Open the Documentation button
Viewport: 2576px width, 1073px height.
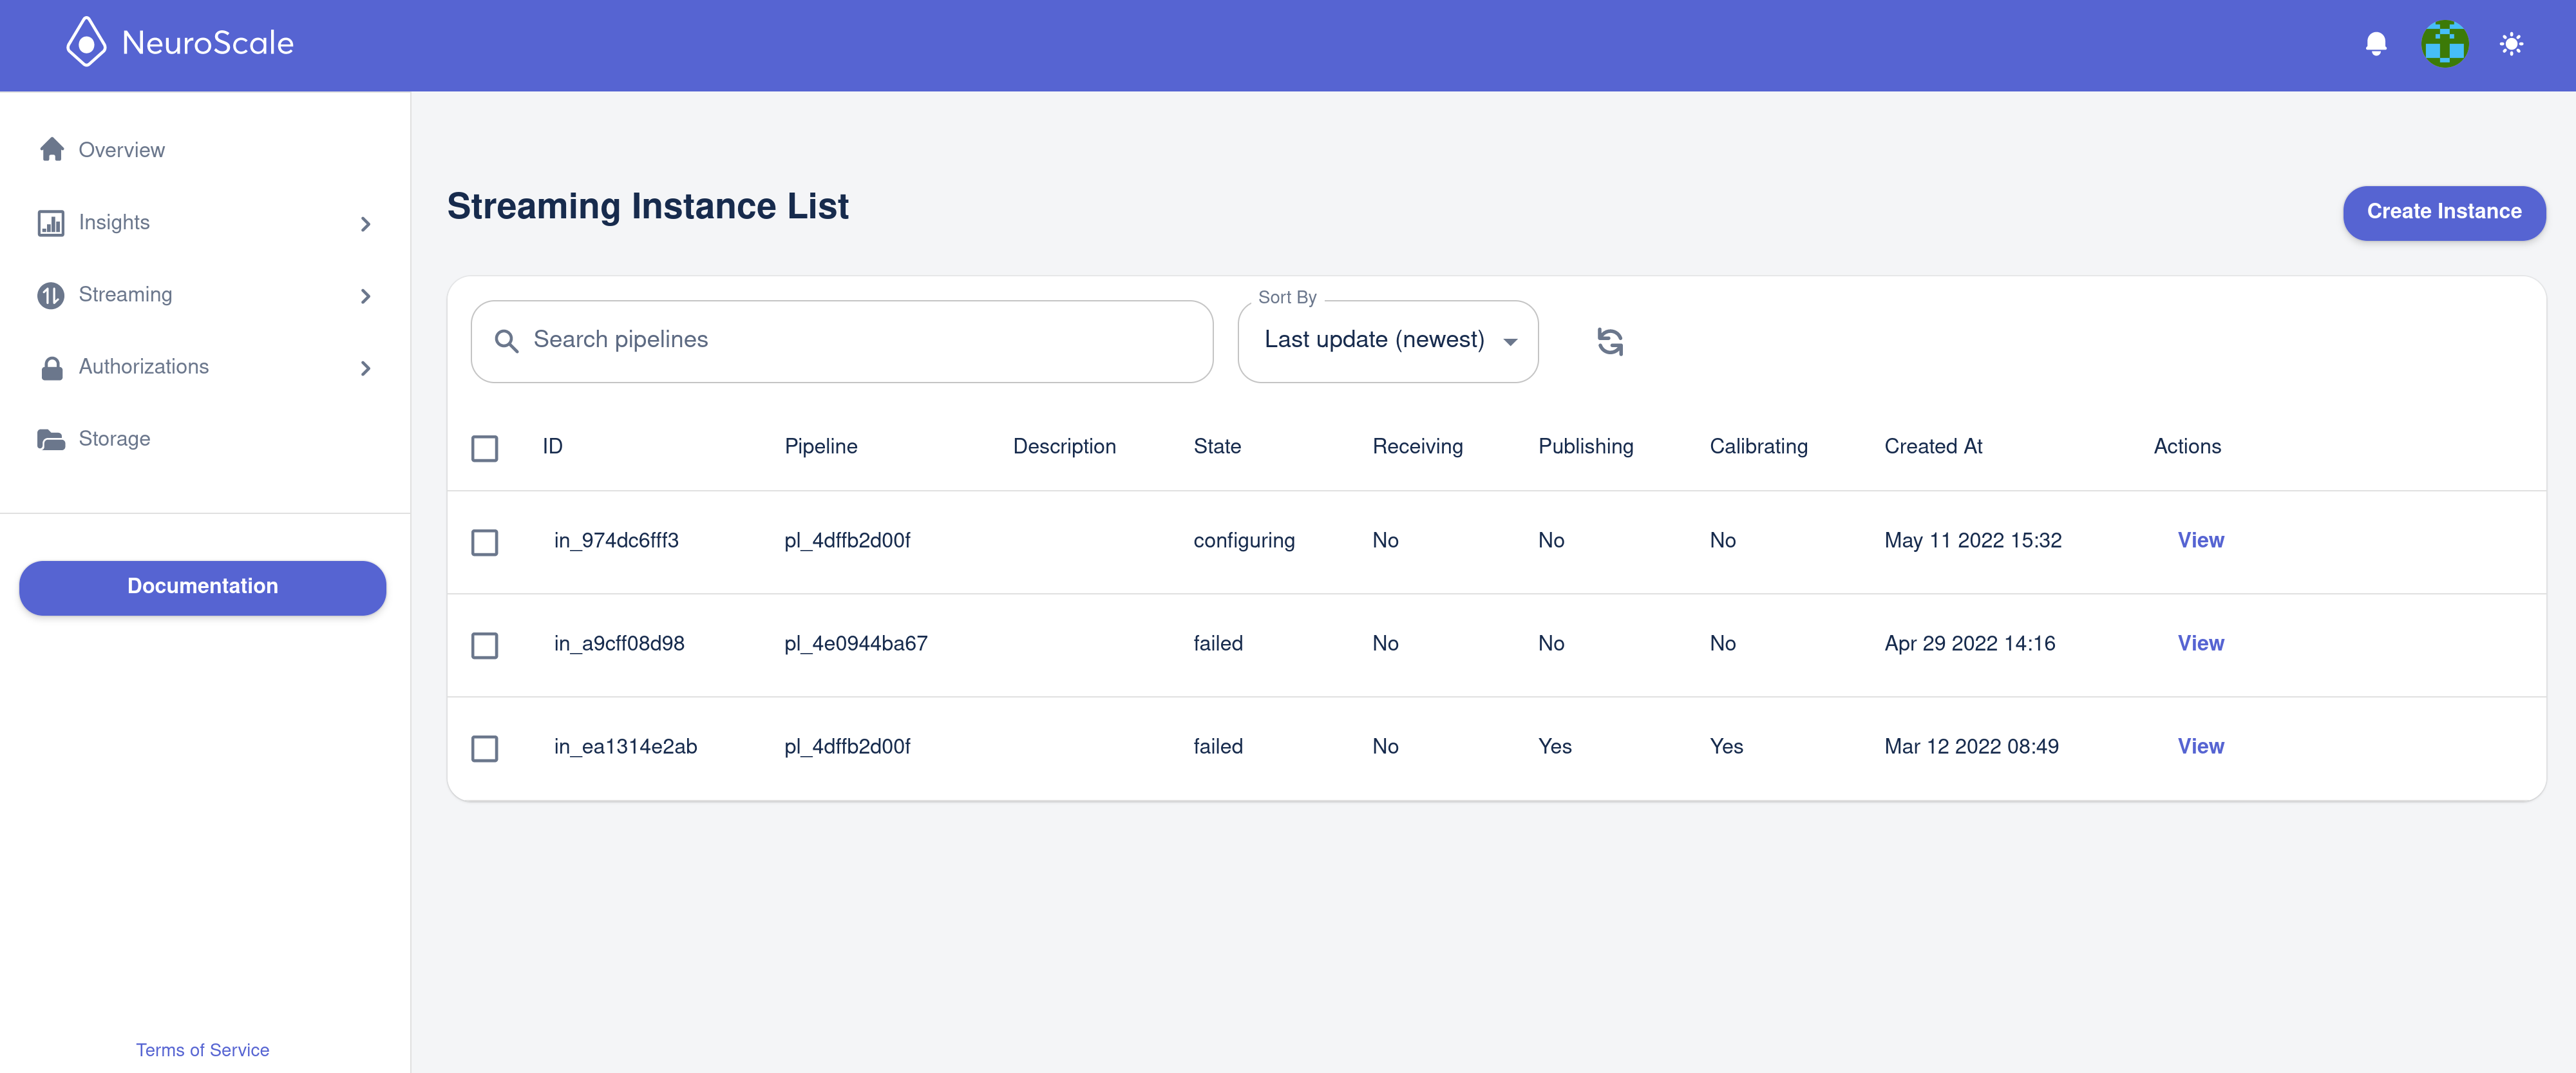(x=203, y=587)
